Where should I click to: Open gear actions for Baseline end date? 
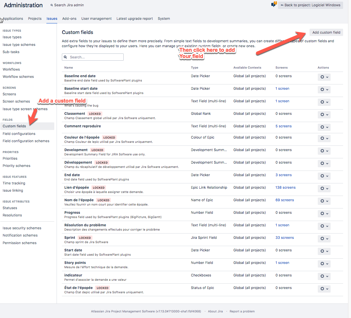point(324,77)
